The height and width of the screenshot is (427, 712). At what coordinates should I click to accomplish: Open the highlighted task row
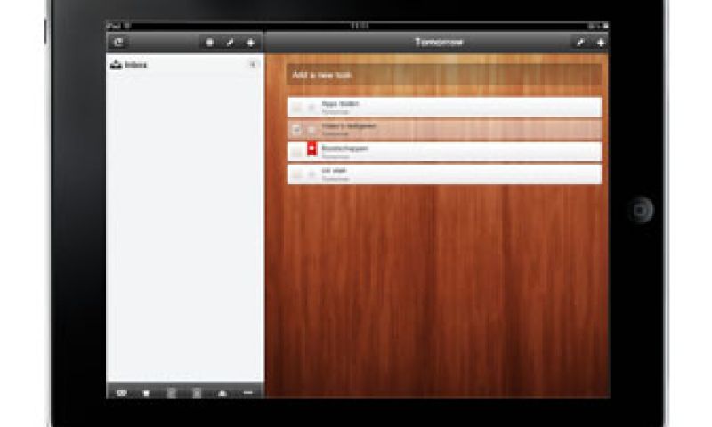click(x=444, y=130)
